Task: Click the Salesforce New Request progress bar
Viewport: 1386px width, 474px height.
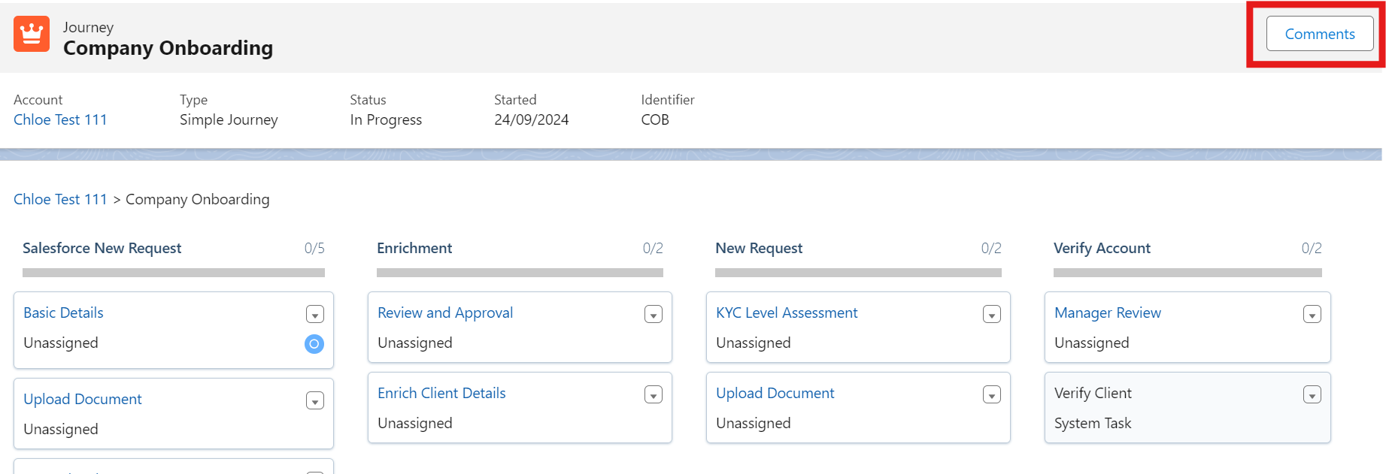Action: coord(174,273)
